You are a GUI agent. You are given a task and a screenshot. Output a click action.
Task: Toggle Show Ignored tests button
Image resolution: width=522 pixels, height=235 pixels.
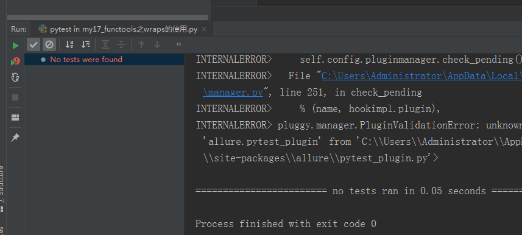[x=49, y=44]
